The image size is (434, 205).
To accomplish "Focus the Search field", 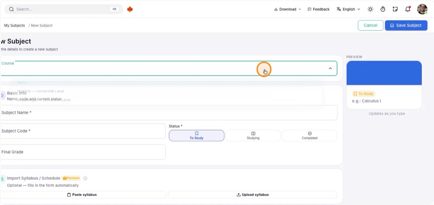I will [64, 9].
